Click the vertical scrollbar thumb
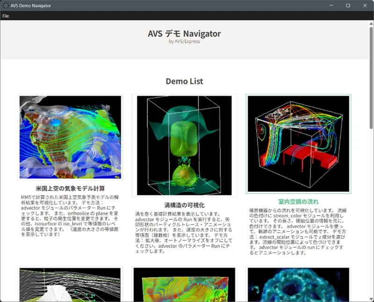Viewport: 374px width, 302px height. [371, 78]
